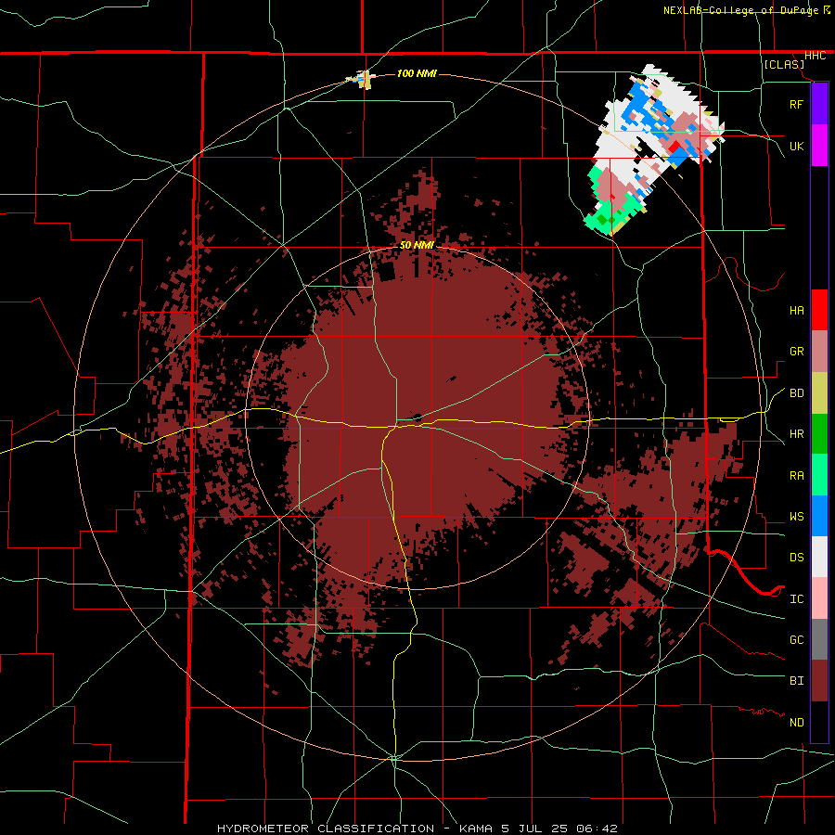Click the dark green HR legend swatch
The width and height of the screenshot is (835, 835).
(819, 434)
